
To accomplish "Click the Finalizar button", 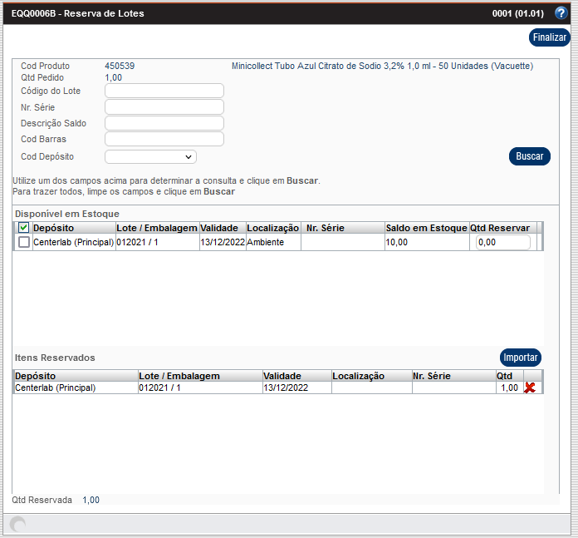I will pos(549,37).
